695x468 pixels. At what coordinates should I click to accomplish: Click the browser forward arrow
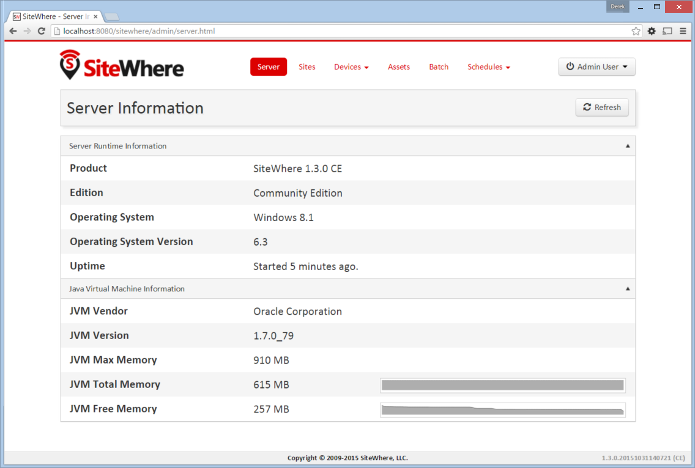[27, 31]
